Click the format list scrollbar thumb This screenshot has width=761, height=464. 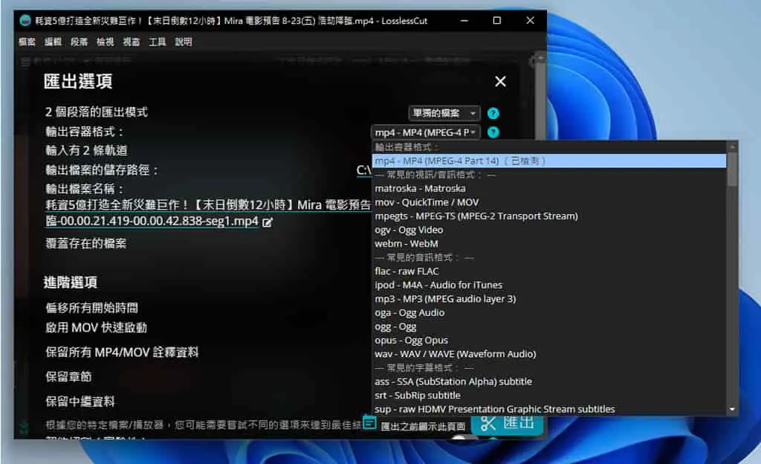(x=732, y=169)
